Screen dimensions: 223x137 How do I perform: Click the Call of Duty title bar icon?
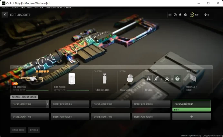(x=4, y=3)
